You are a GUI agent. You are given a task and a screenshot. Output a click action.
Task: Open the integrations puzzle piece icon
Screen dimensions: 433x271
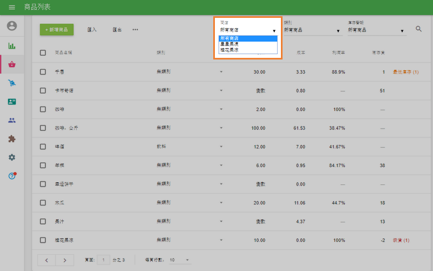coord(12,138)
